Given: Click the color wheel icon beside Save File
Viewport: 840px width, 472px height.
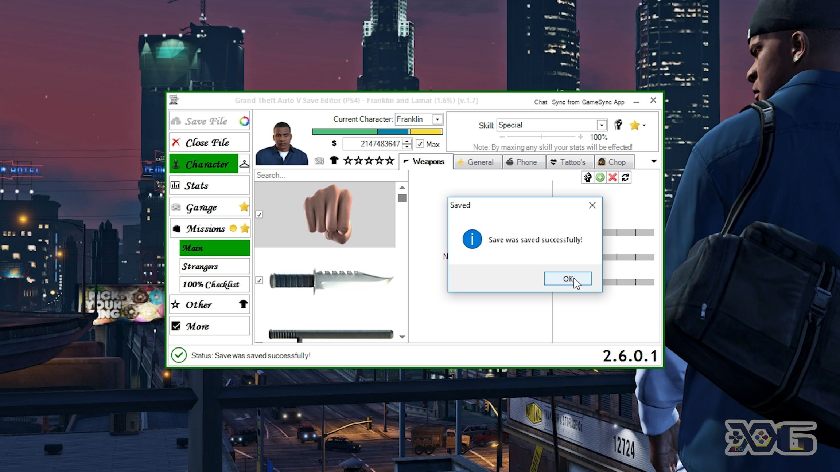Looking at the screenshot, I should tap(244, 121).
